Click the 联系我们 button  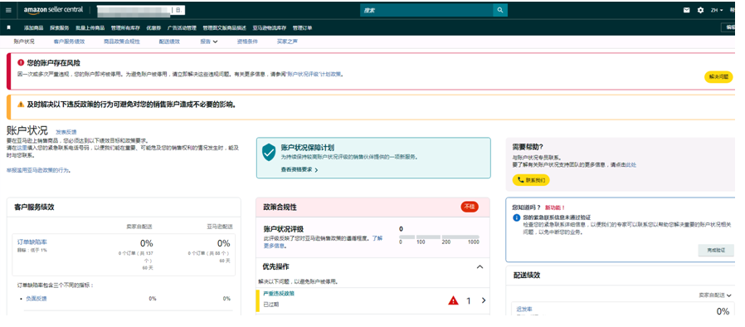531,180
